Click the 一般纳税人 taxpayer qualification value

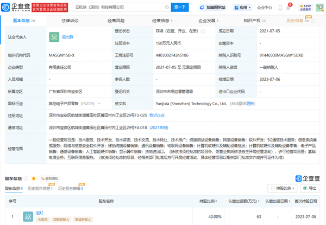tap(269, 67)
